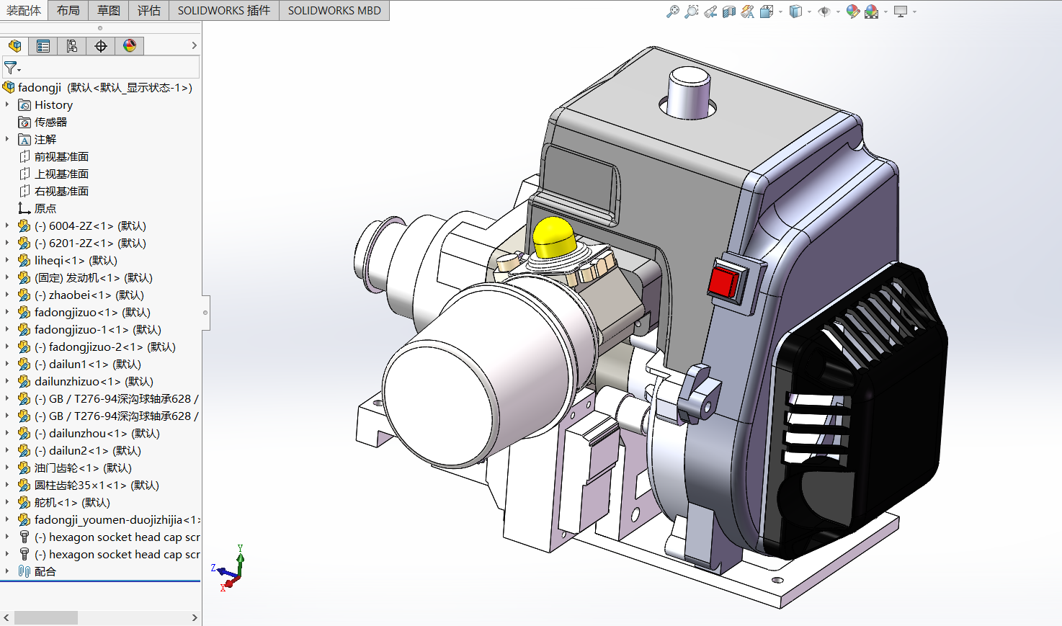This screenshot has height=626, width=1062.
Task: Open the ConfigurationManager panel tab
Action: coord(72,46)
